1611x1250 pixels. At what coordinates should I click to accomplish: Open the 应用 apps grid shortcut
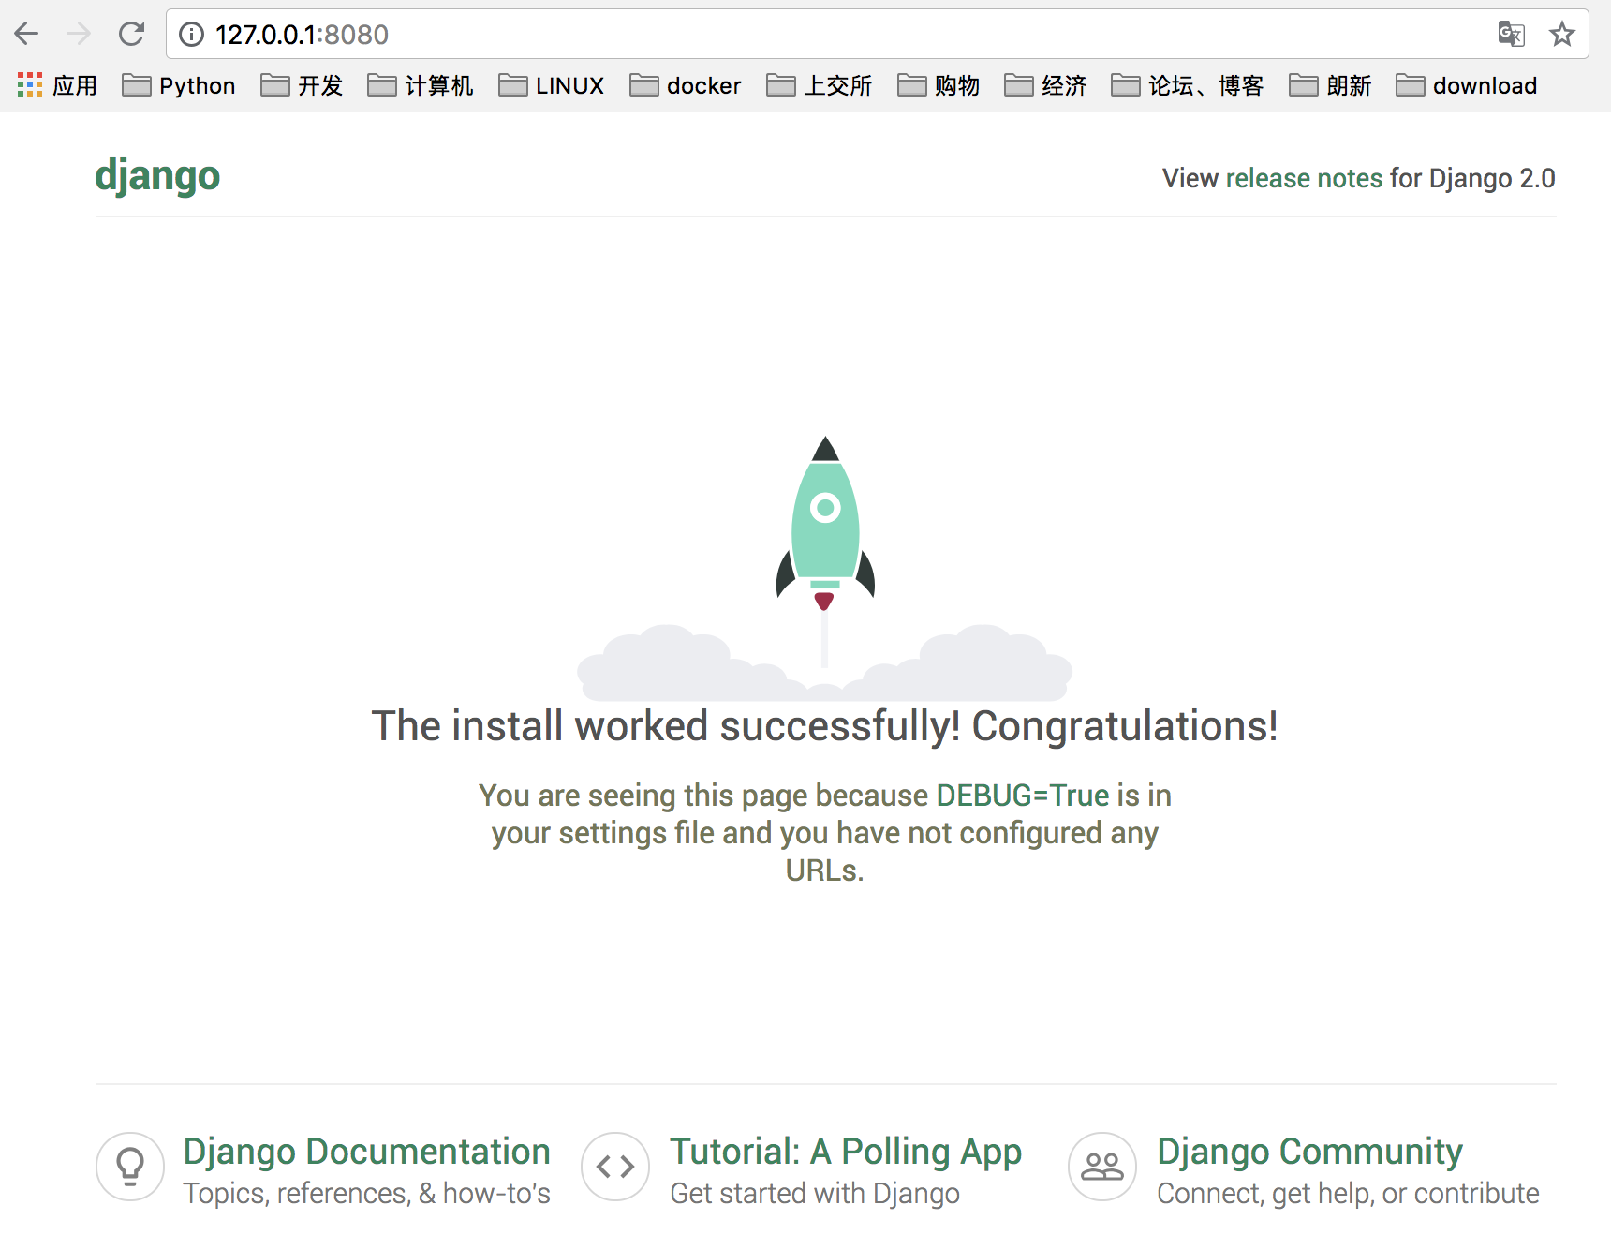click(57, 85)
